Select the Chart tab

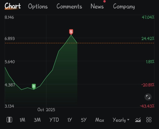click(13, 6)
